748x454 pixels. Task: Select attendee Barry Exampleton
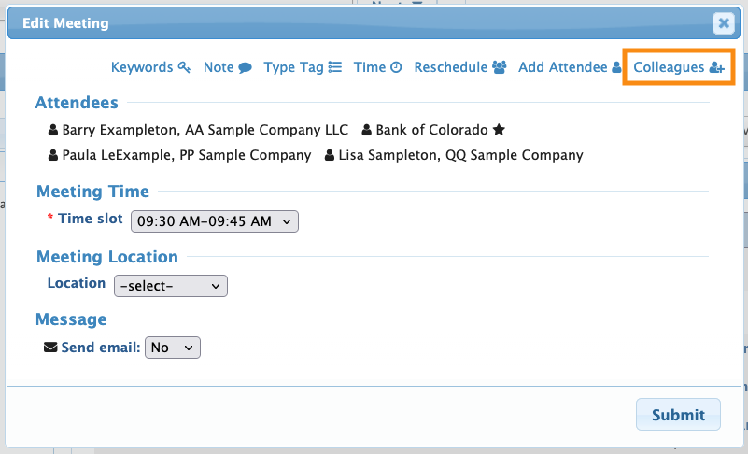coord(204,130)
